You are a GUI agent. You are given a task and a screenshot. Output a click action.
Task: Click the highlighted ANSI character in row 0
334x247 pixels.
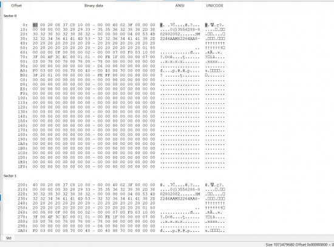[x=162, y=25]
